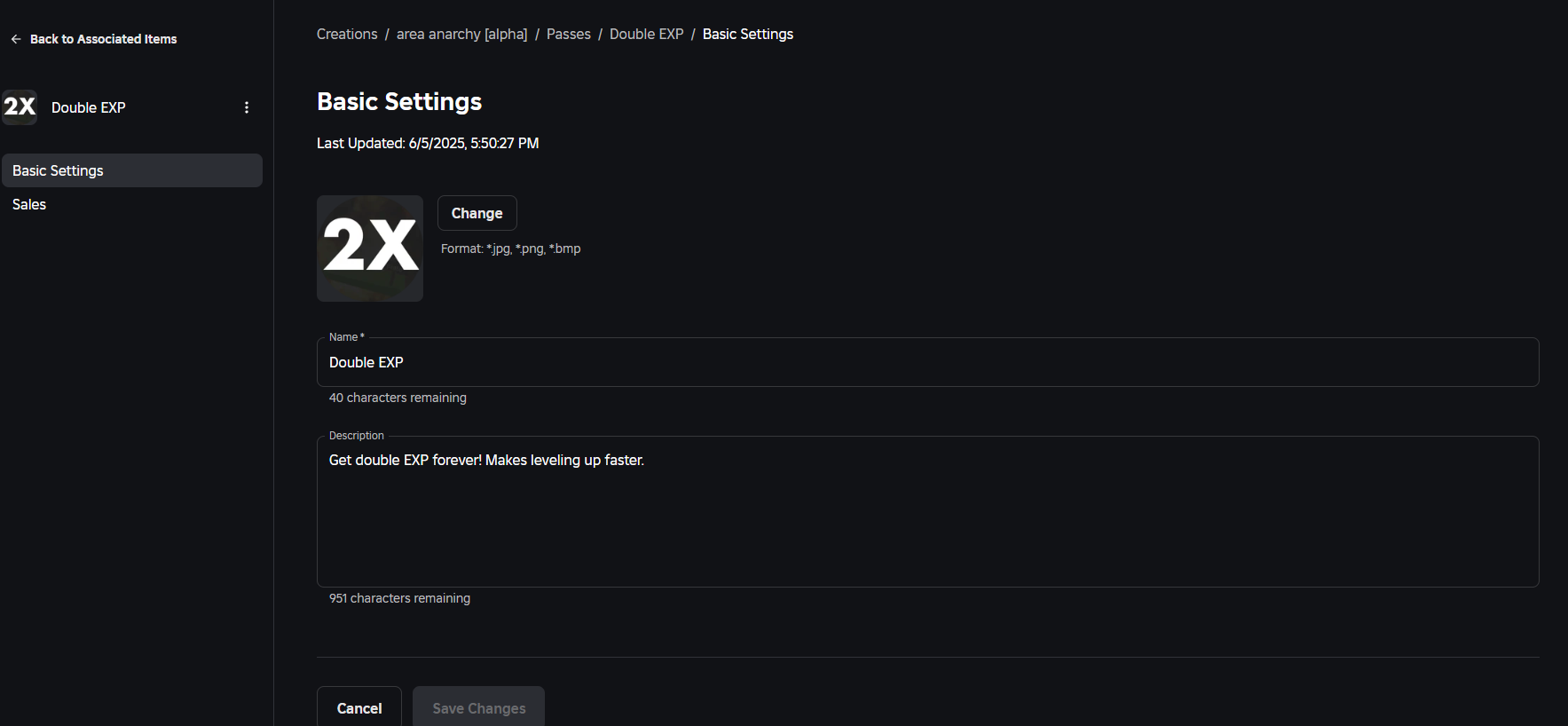Click the 40 characters remaining counter
The width and height of the screenshot is (1568, 726).
(x=397, y=398)
